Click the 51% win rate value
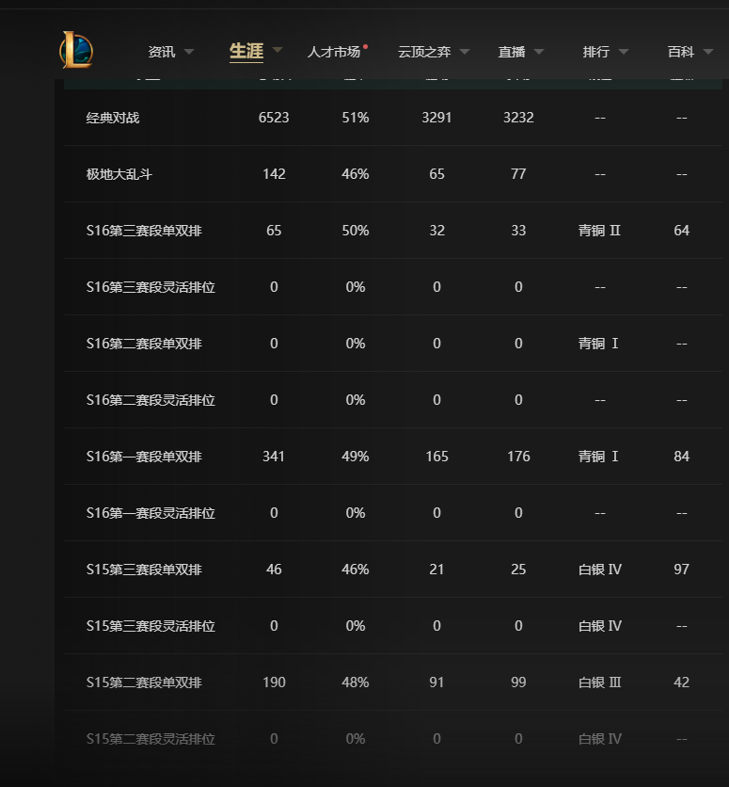Image resolution: width=729 pixels, height=787 pixels. point(356,118)
